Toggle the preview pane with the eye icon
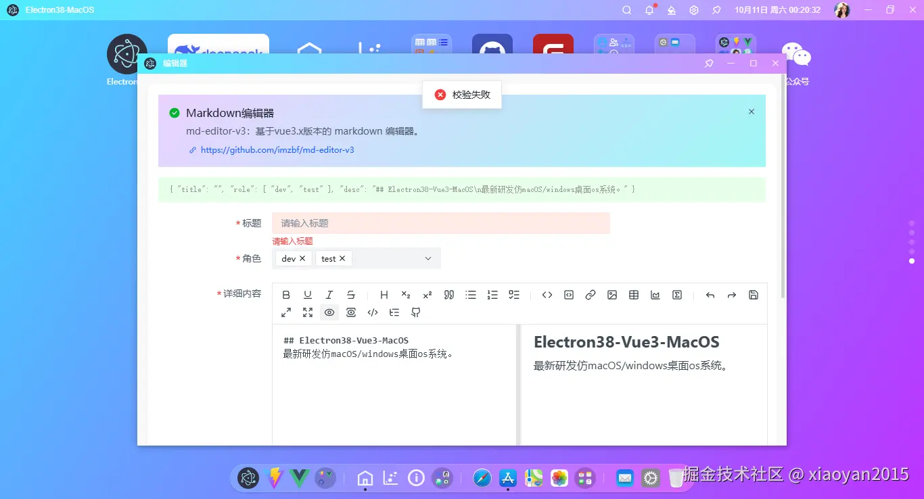The width and height of the screenshot is (924, 499). tap(329, 312)
